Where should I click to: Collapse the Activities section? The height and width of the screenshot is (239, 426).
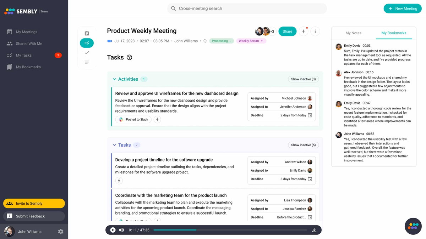pyautogui.click(x=114, y=79)
